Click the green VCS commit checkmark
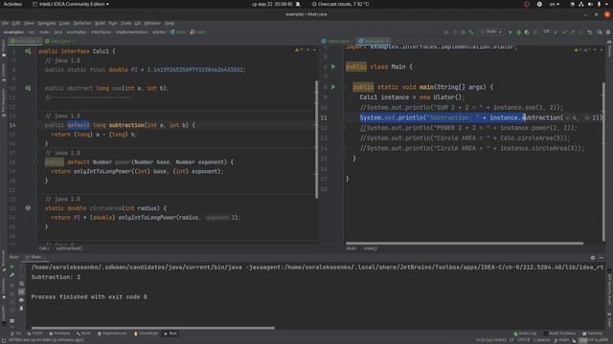This screenshot has height=344, width=613. click(564, 32)
